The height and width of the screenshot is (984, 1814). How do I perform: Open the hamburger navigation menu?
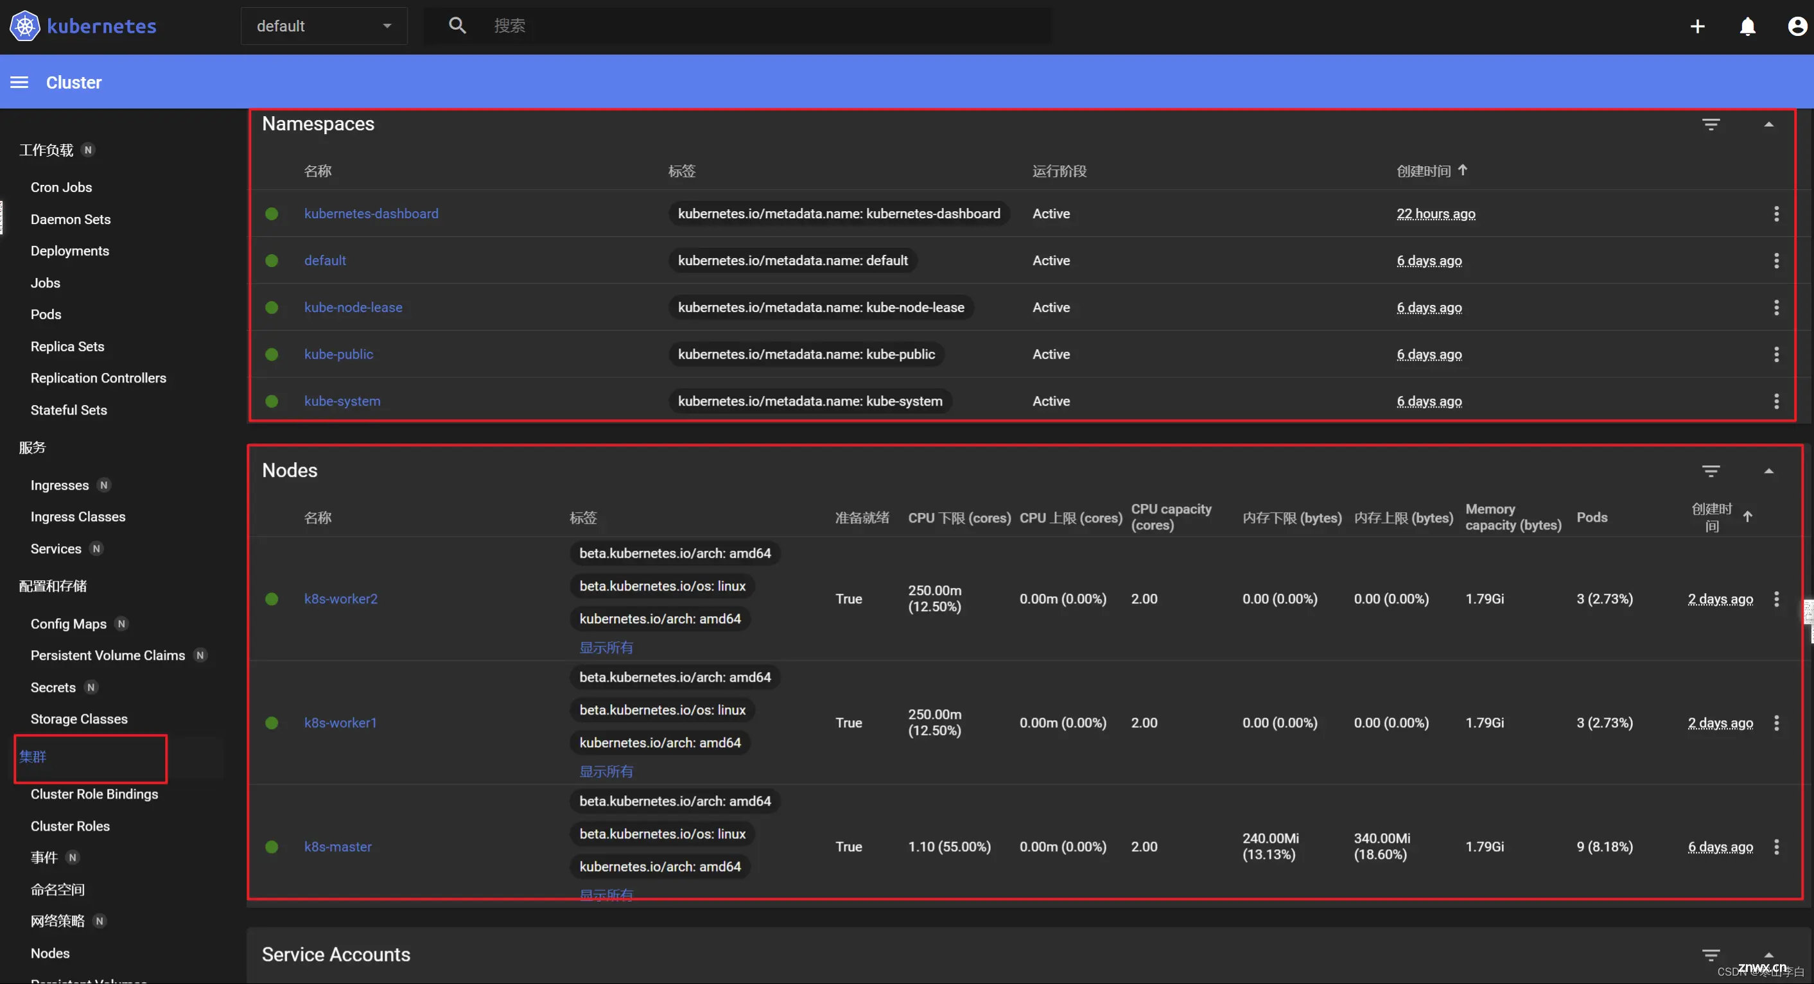click(19, 82)
